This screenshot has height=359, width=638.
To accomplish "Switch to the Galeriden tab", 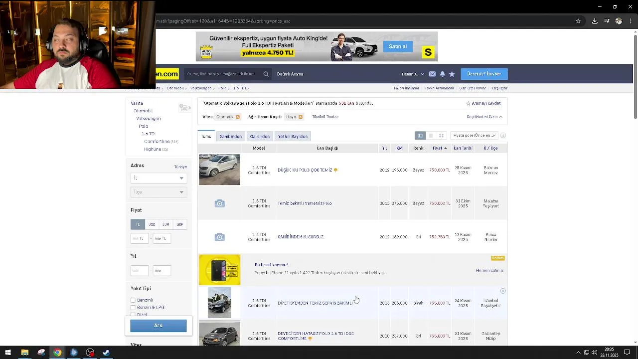I will [x=260, y=136].
